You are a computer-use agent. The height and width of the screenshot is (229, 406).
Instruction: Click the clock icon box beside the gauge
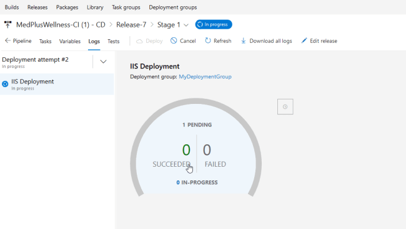click(285, 106)
